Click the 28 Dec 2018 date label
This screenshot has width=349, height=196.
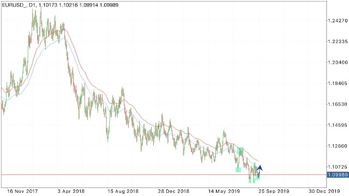point(173,191)
